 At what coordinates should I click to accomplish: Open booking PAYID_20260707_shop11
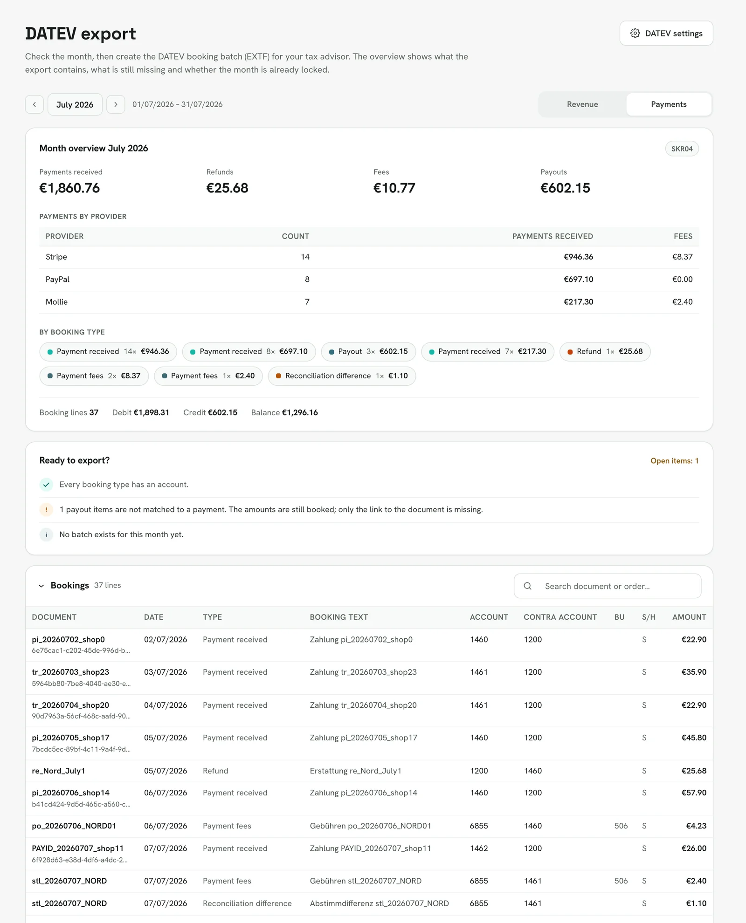coord(369,854)
